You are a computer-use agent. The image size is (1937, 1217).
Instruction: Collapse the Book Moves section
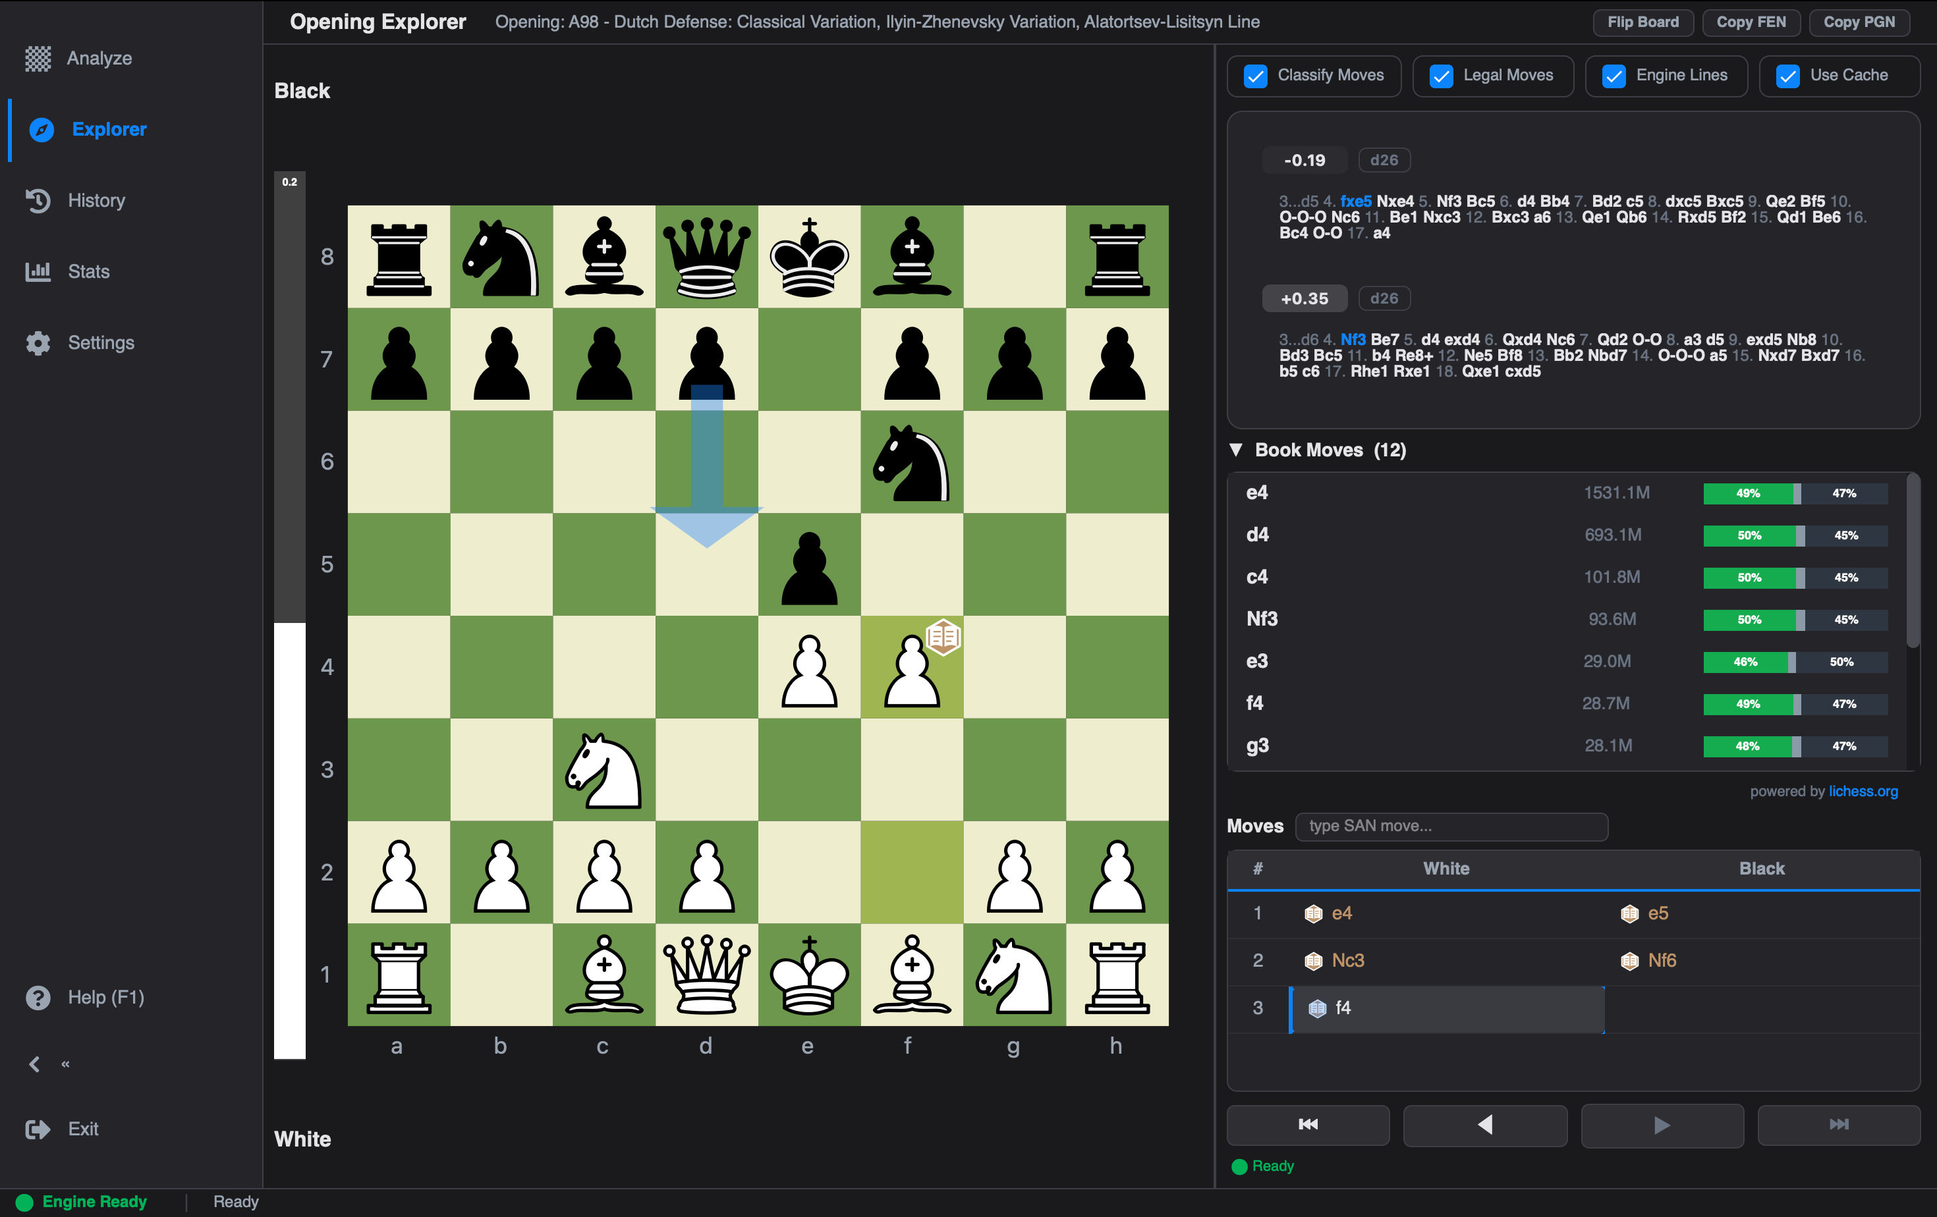coord(1237,449)
